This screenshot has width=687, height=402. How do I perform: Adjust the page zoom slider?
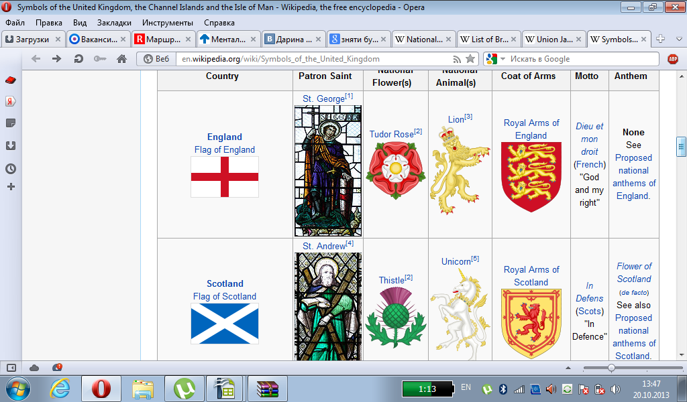pyautogui.click(x=611, y=368)
